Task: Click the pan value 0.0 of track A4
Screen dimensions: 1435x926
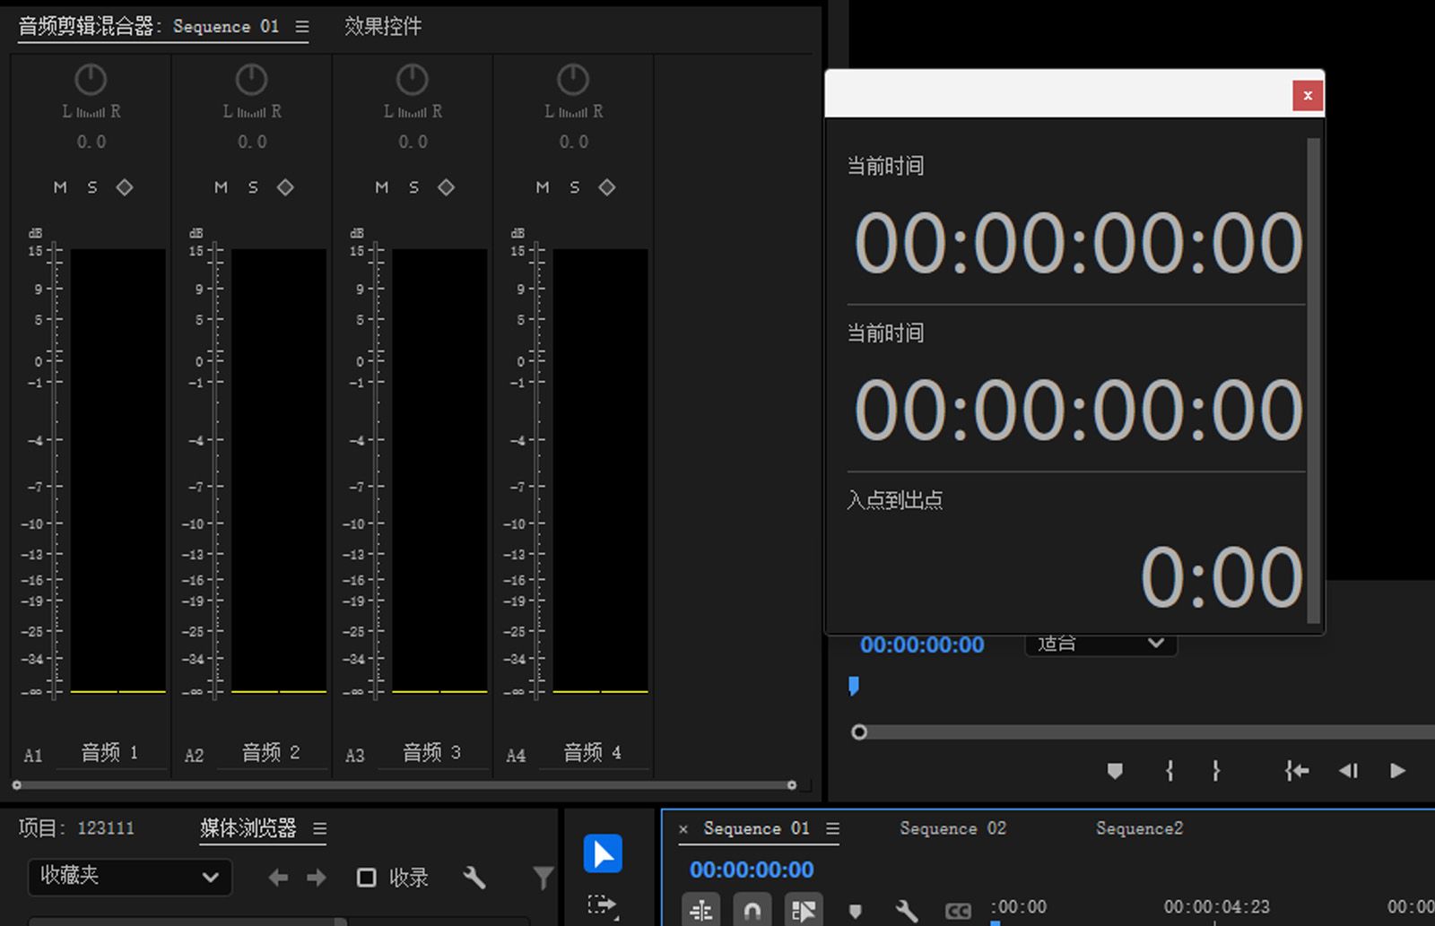Action: point(574,142)
